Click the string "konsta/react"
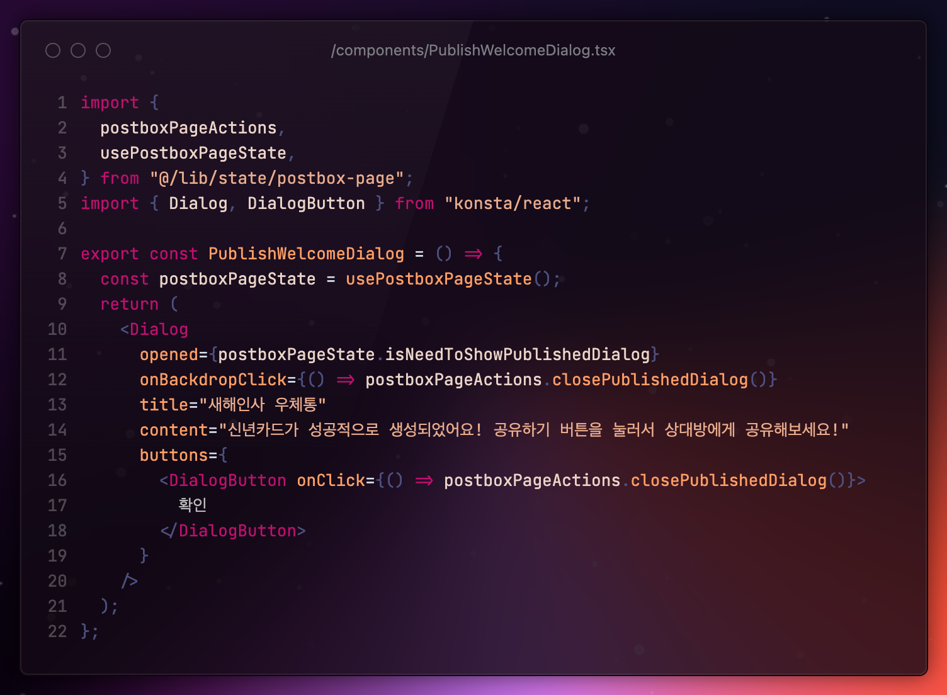Screen dimensions: 947x695 tap(513, 203)
